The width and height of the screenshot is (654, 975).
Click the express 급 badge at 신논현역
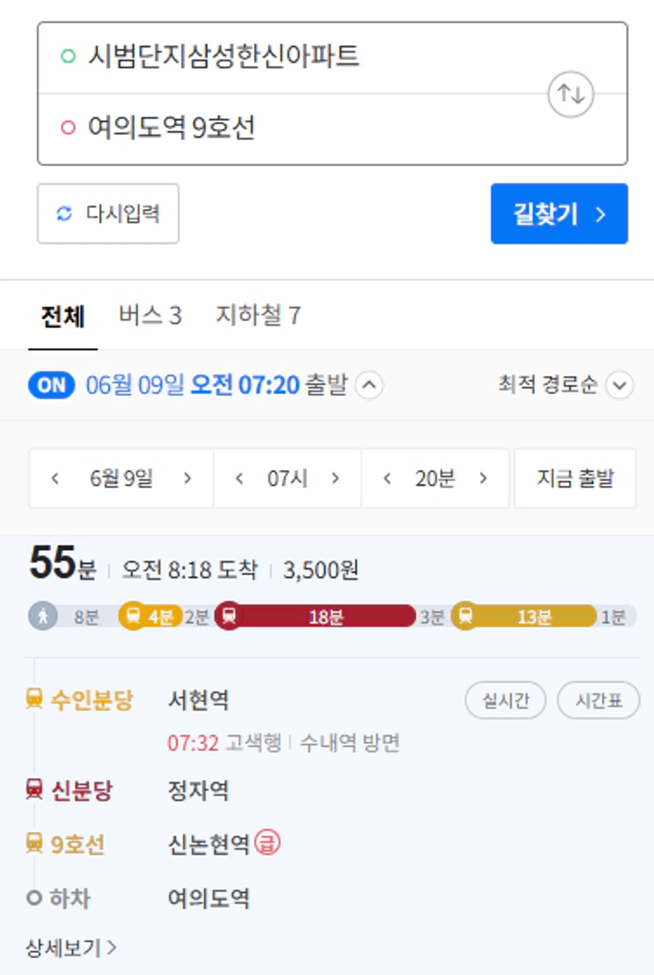[x=268, y=844]
